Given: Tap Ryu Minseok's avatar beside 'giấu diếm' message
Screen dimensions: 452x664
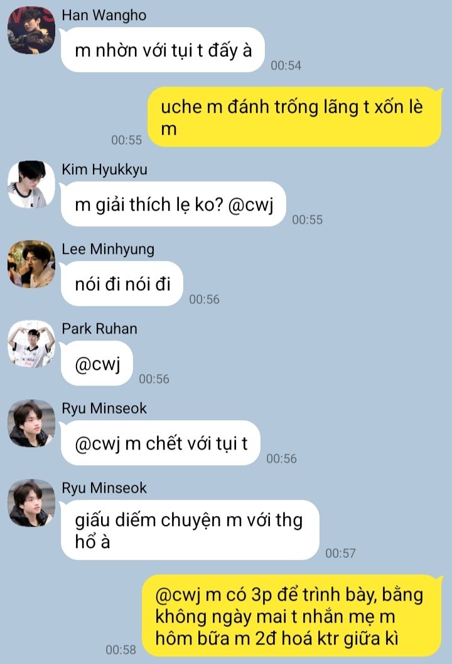Looking at the screenshot, I should [31, 503].
